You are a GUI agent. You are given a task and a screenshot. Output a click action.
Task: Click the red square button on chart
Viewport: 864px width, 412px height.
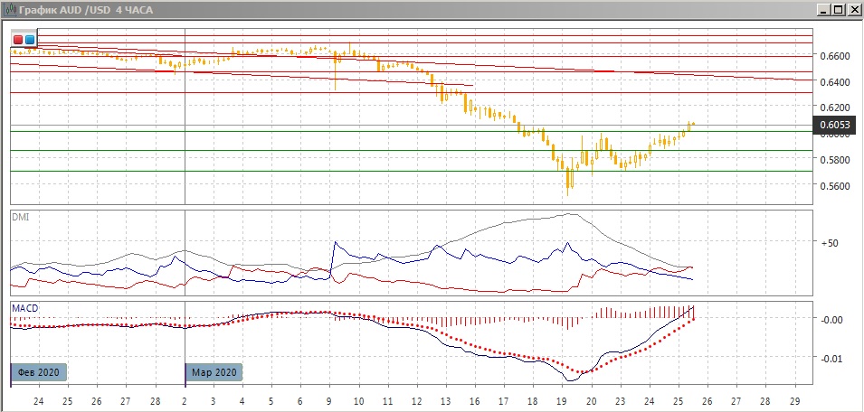click(18, 40)
